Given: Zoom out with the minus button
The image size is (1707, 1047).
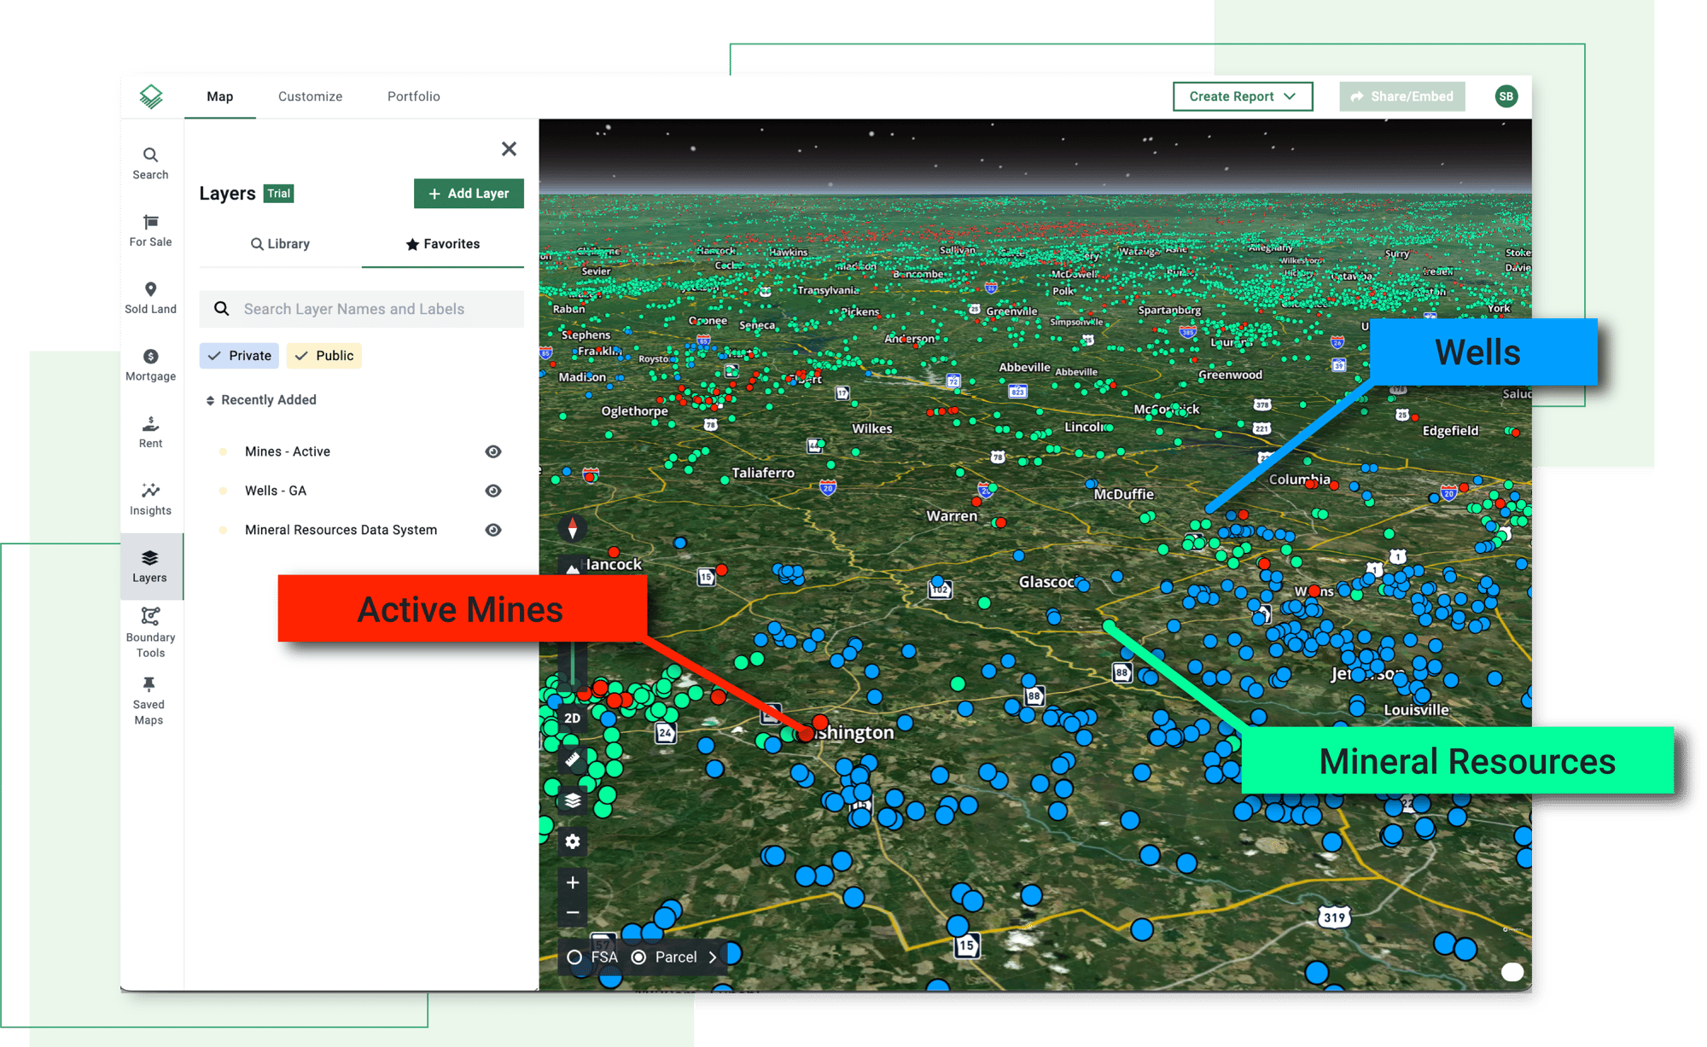Looking at the screenshot, I should click(x=573, y=912).
